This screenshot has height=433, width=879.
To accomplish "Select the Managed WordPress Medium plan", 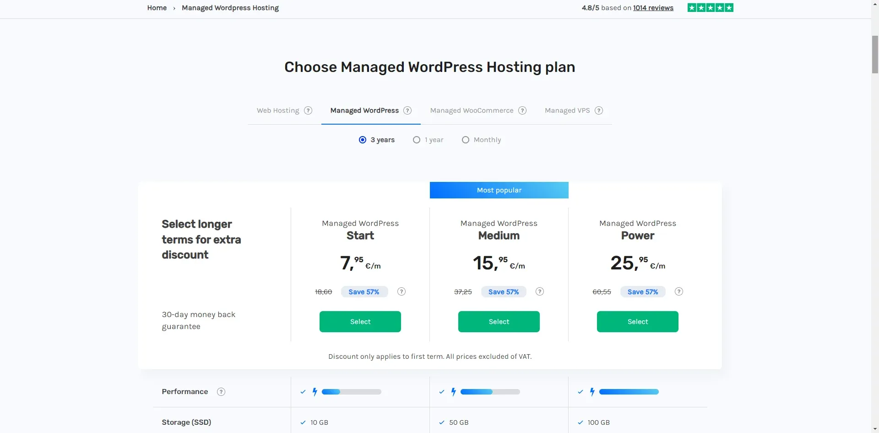I will [x=499, y=322].
